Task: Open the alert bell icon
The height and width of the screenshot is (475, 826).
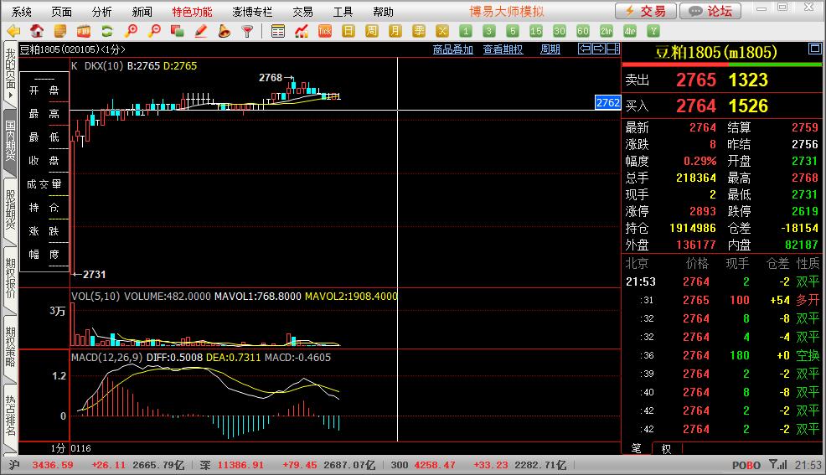Action: point(225,31)
